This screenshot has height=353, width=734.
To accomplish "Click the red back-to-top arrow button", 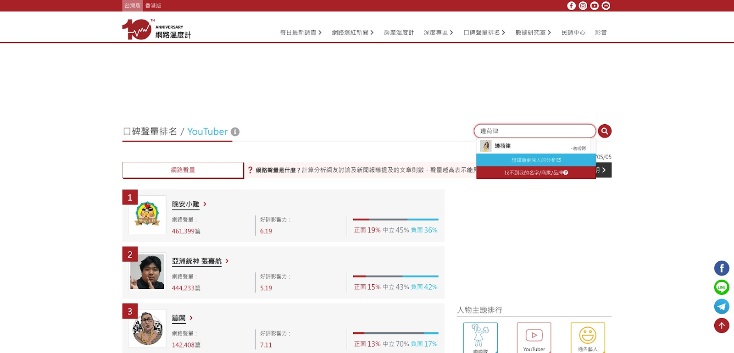I will point(722,325).
